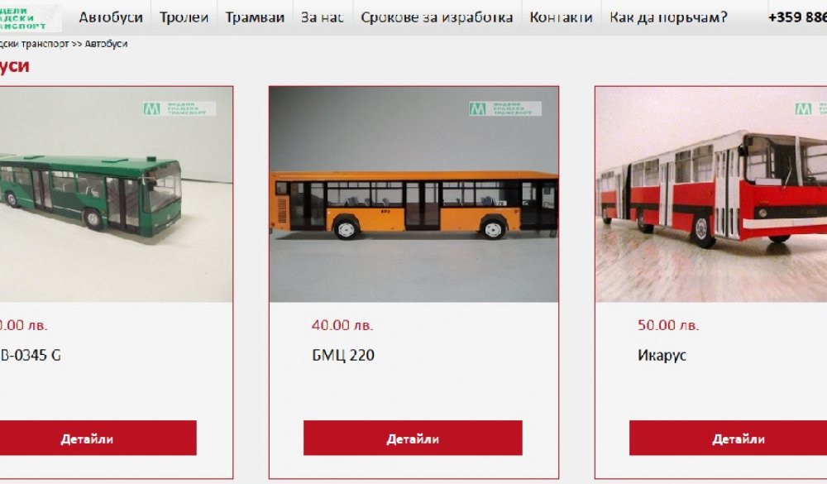The image size is (827, 484).
Task: Open the Как да поръчам? page
Action: (x=668, y=17)
